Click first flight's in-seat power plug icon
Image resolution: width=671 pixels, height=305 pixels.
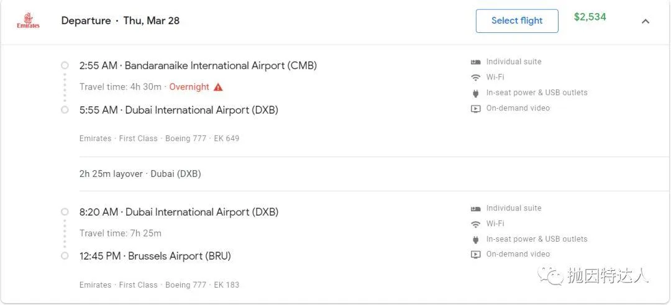(475, 93)
